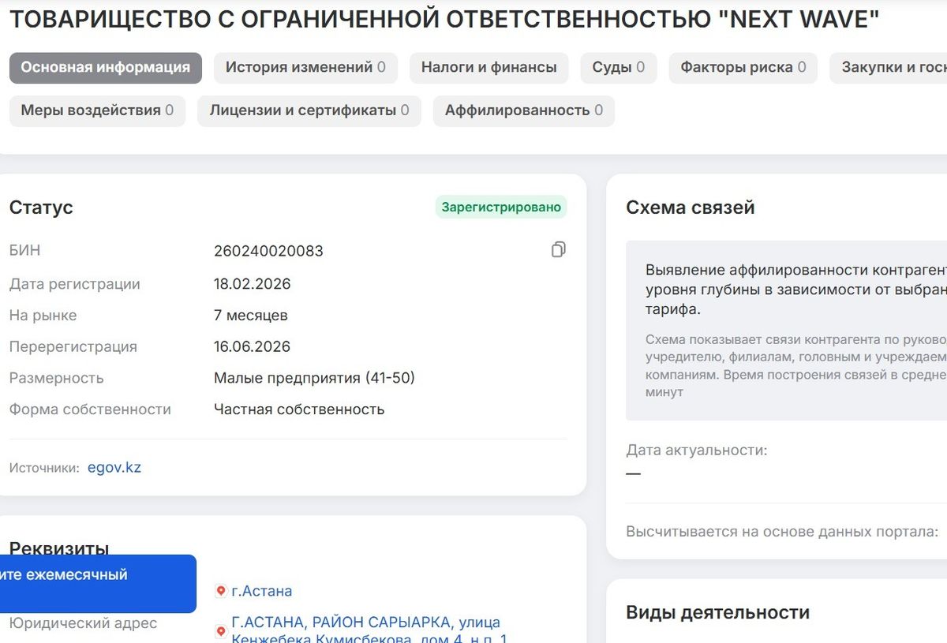Click the map pin next to the legal address

(221, 631)
